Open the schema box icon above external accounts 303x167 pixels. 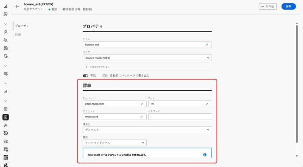tap(6, 109)
